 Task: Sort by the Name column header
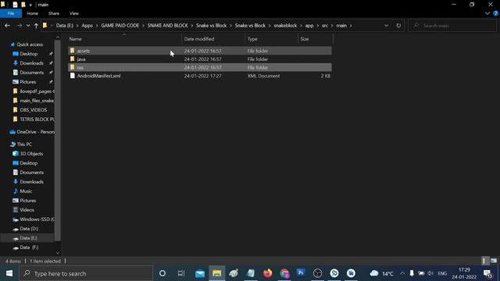point(124,39)
